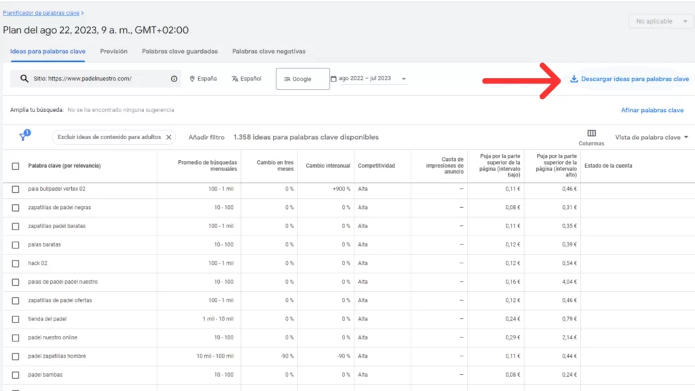This screenshot has height=391, width=695.
Task: Open the Vista de palabra clave dropdown
Action: click(x=651, y=137)
